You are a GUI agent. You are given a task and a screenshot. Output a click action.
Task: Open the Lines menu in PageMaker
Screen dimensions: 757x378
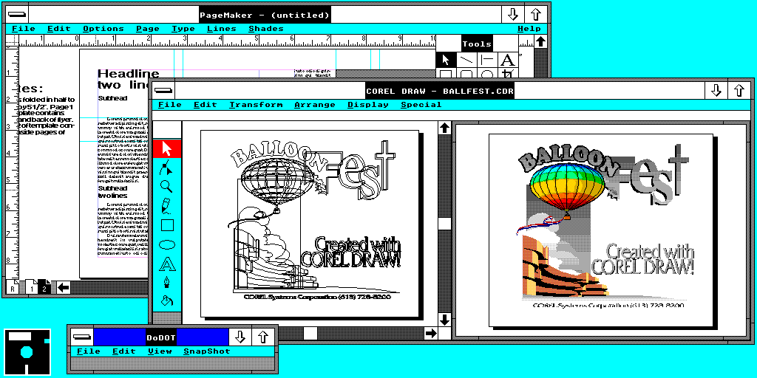tap(222, 29)
